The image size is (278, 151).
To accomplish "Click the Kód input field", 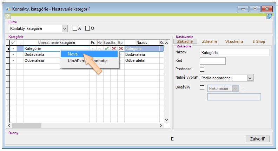I will pyautogui.click(x=212, y=61).
